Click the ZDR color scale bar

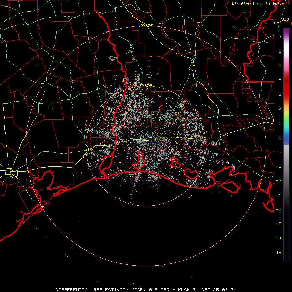click(x=286, y=144)
